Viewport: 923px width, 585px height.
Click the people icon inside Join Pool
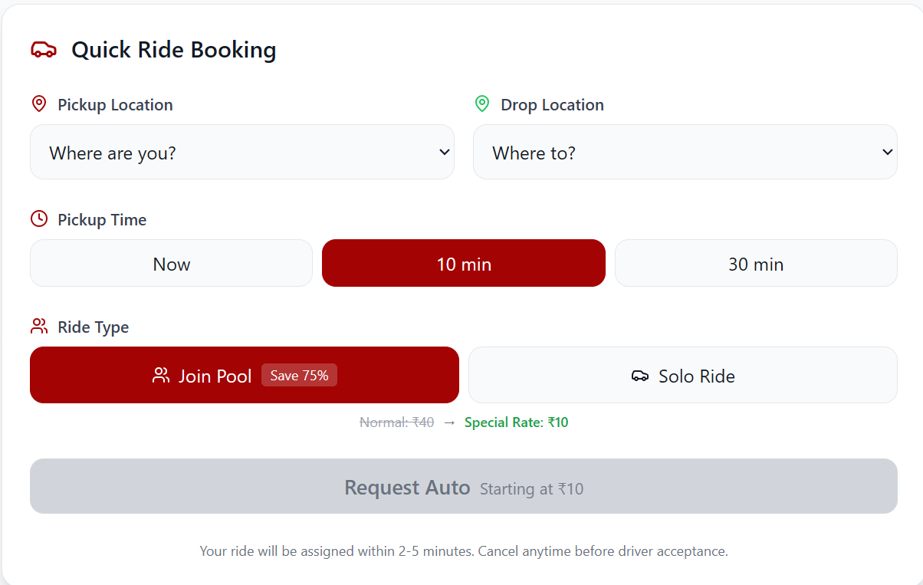[161, 376]
